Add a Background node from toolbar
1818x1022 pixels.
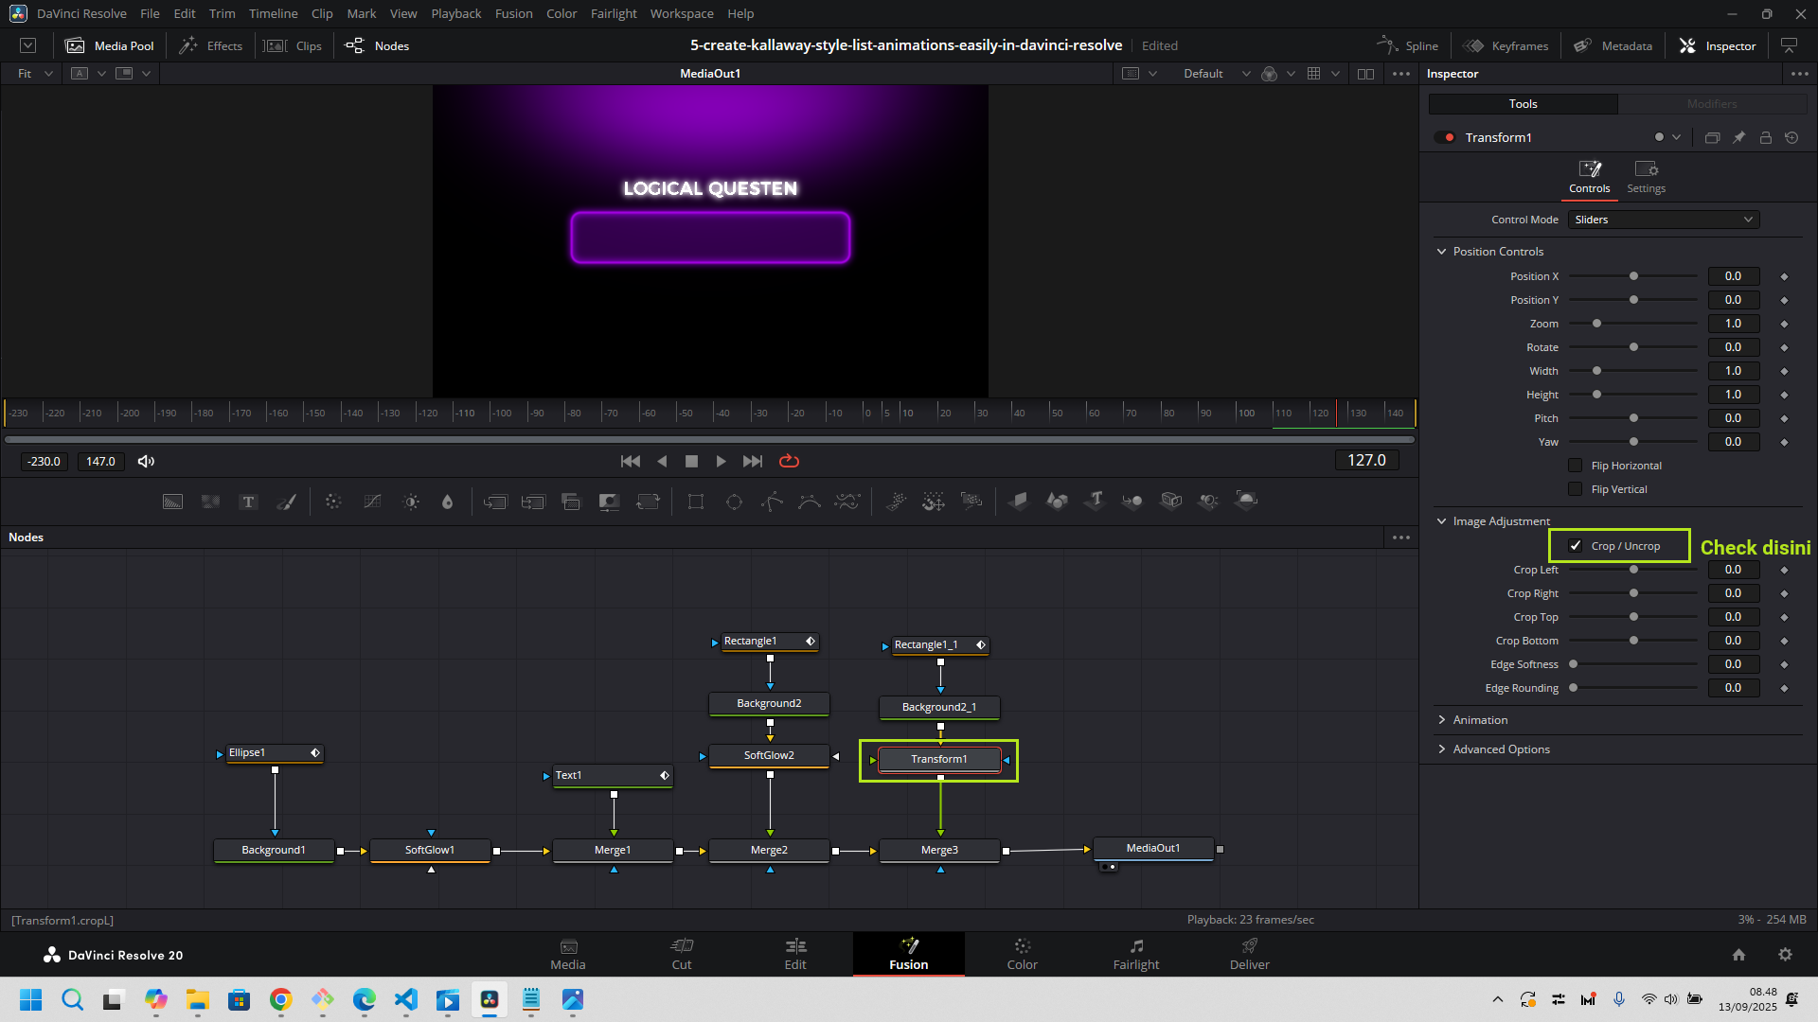click(x=172, y=502)
